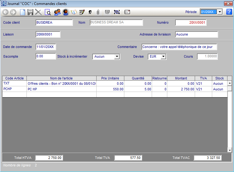Image resolution: width=234 pixels, height=172 pixels.
Task: Open the search magnifier document icon
Action: coord(48,12)
